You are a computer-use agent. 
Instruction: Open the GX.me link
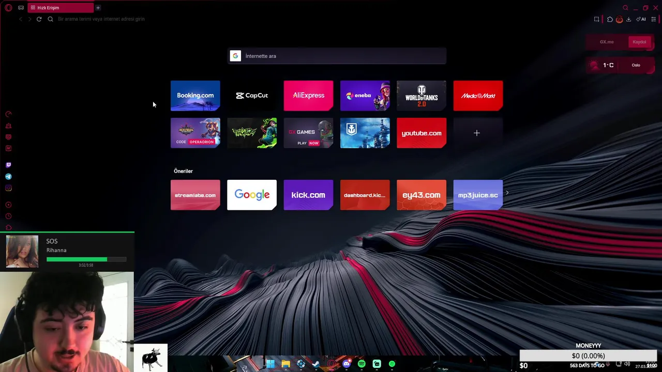point(607,42)
